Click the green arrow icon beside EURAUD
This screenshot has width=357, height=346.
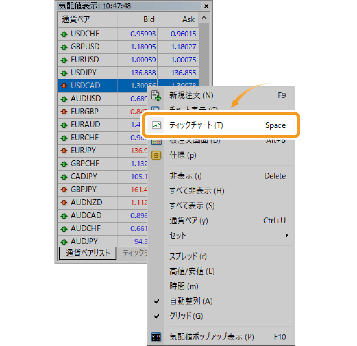[x=64, y=125]
